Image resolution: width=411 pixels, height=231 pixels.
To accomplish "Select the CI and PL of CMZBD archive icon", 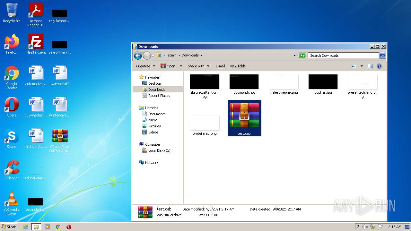I will (60, 141).
